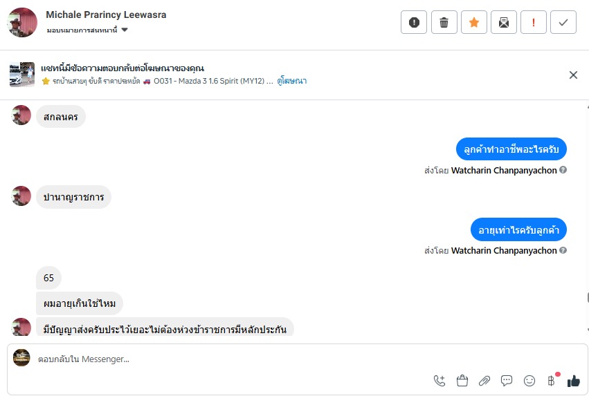This screenshot has height=396, width=589.
Task: Click the Mazda ad thumbnail image
Action: click(x=22, y=75)
